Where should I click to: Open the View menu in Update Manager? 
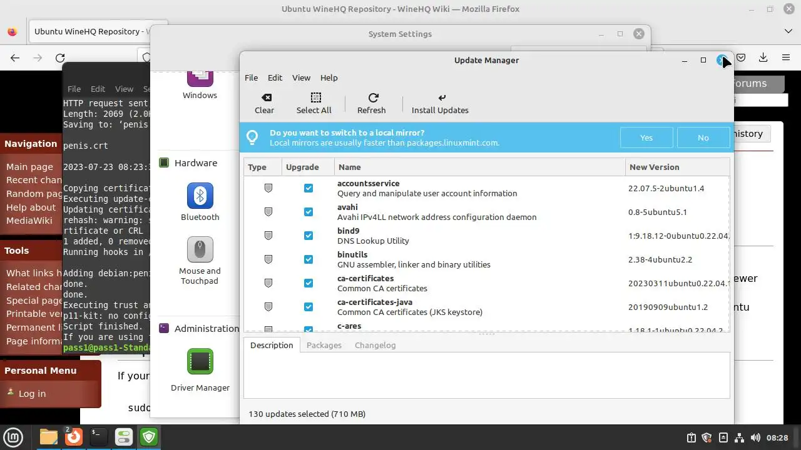[301, 77]
